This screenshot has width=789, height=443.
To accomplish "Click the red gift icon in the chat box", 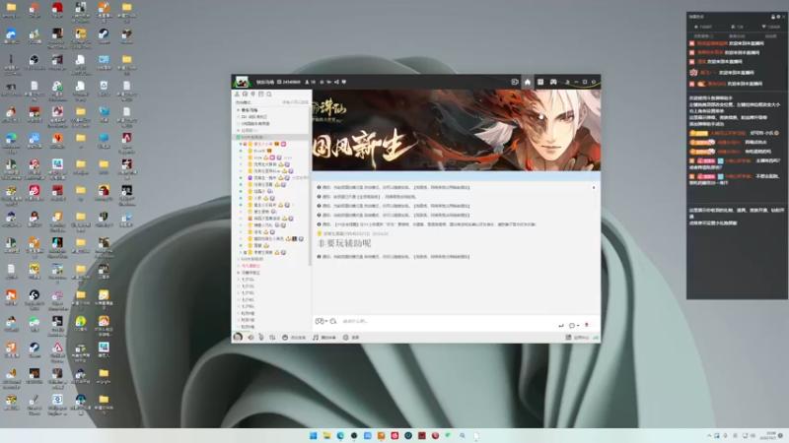I will point(587,325).
